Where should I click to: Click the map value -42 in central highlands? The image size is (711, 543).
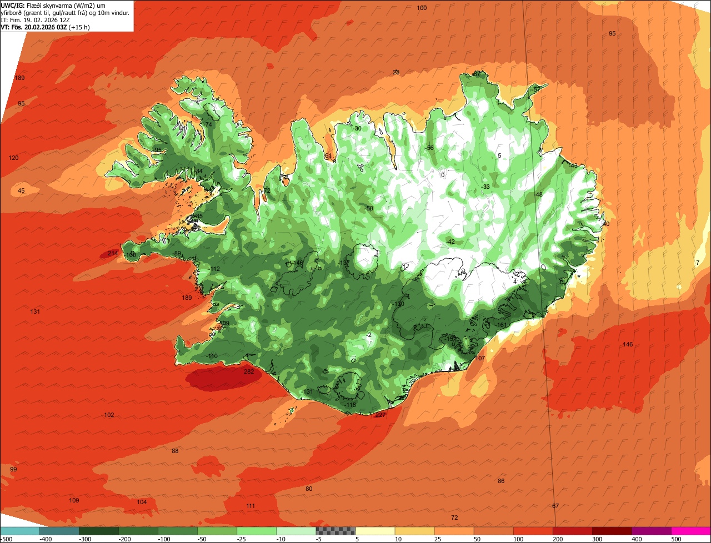pyautogui.click(x=450, y=242)
